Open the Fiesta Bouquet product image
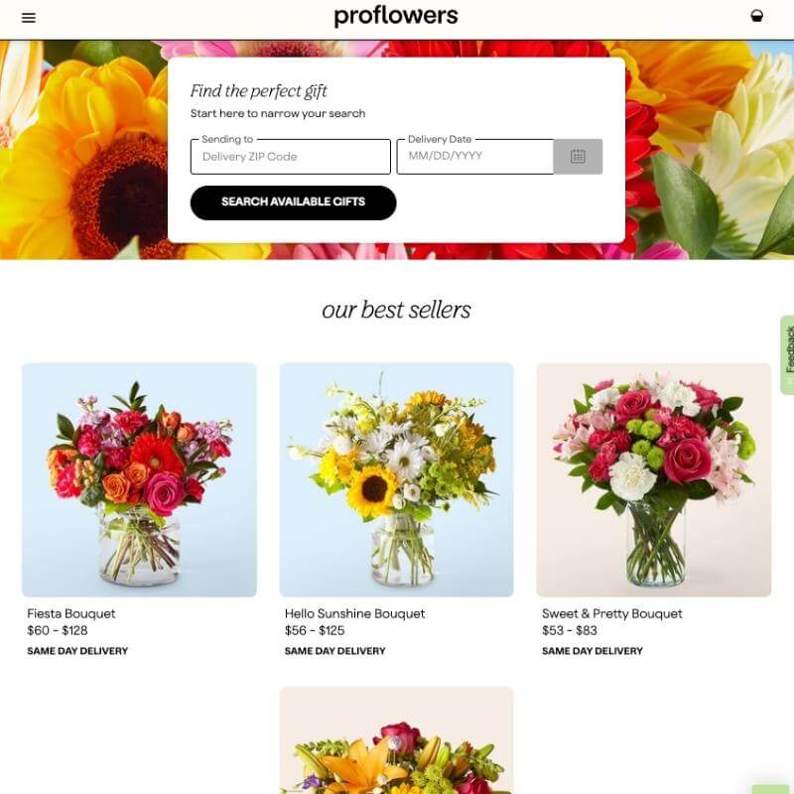794x794 pixels. [x=139, y=479]
